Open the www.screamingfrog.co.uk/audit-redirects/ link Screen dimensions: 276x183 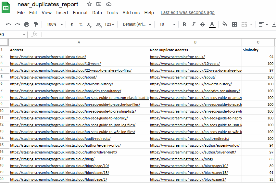coord(190,139)
